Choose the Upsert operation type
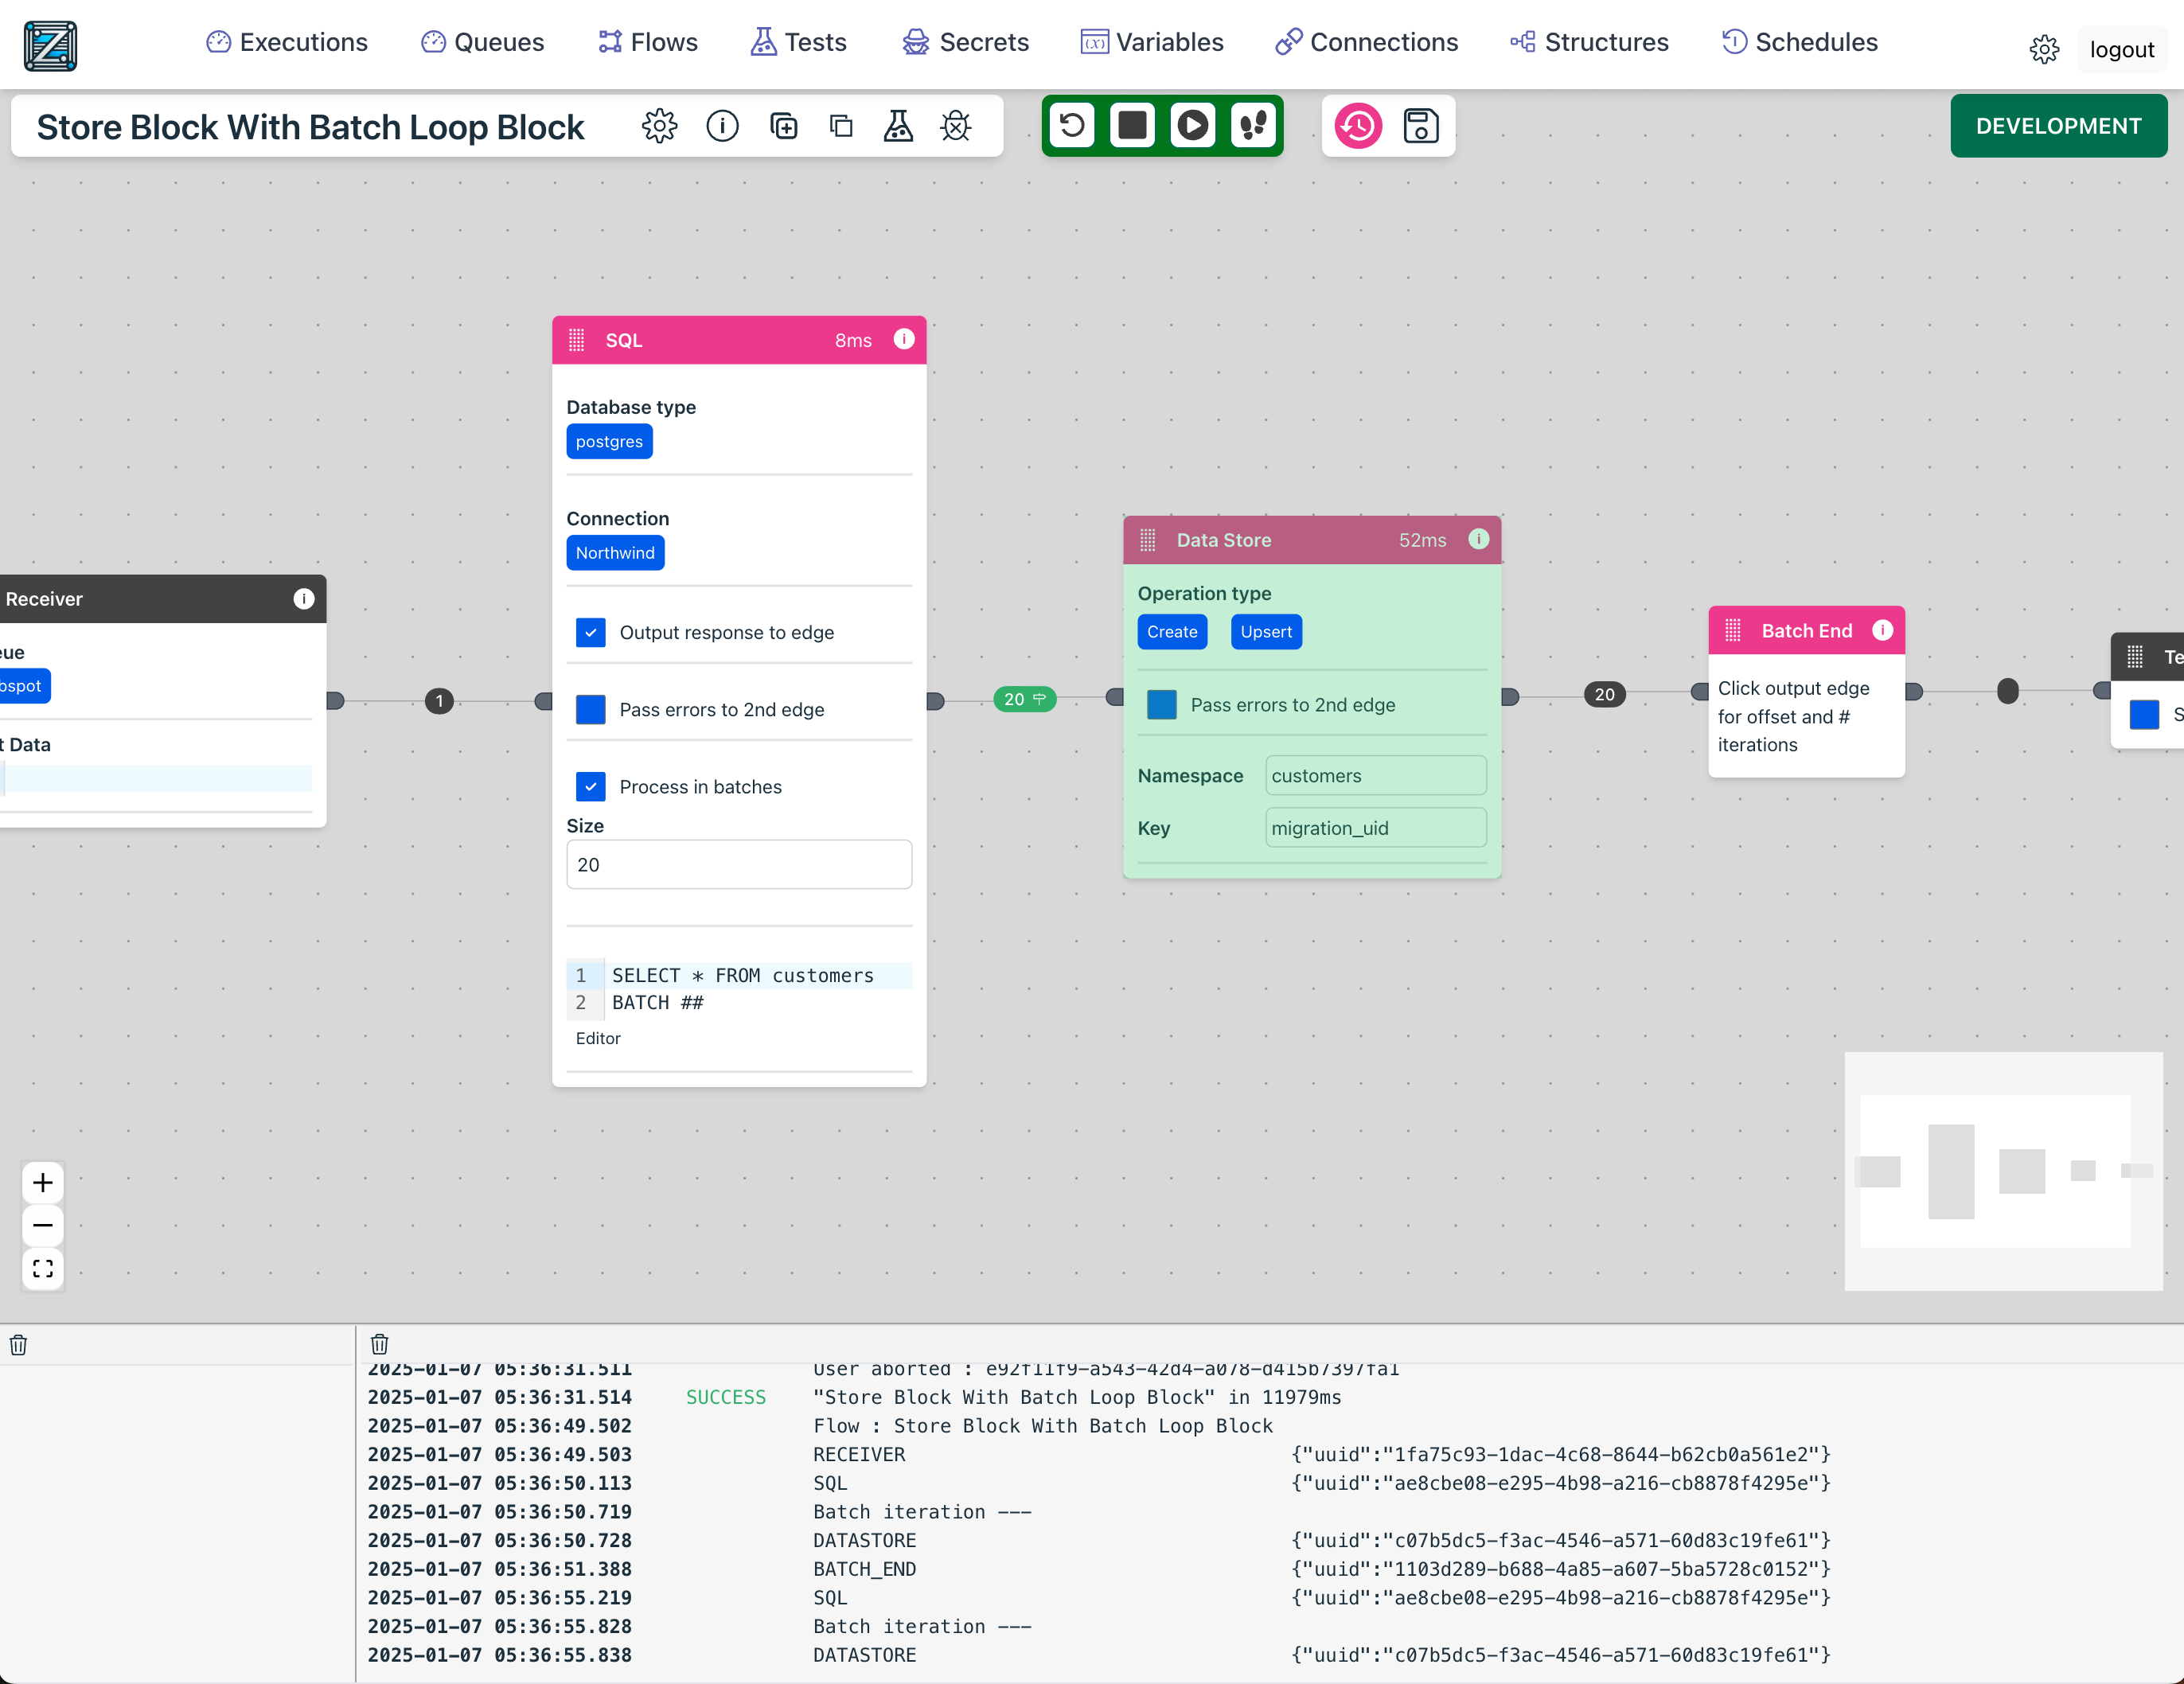Screen dimensions: 2184x1684 click(1266, 631)
